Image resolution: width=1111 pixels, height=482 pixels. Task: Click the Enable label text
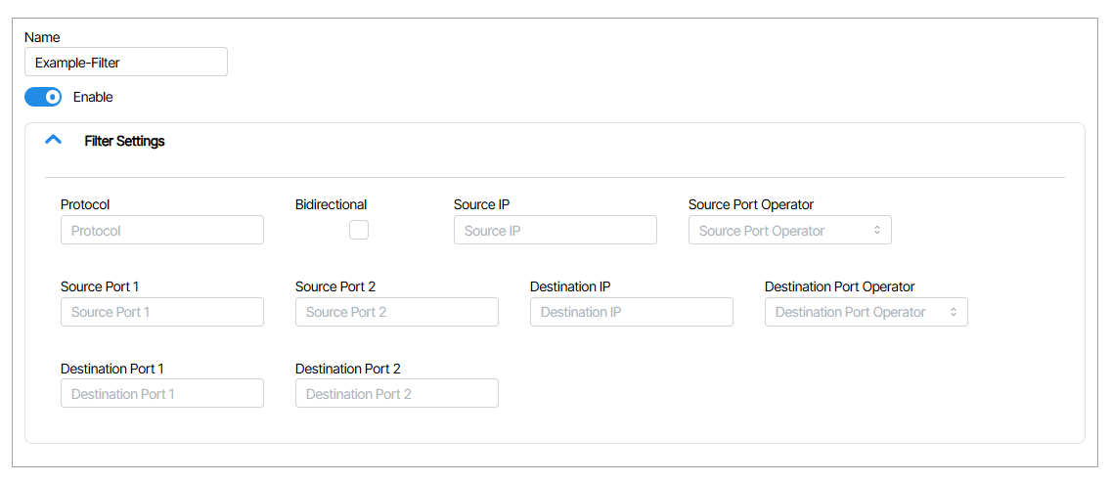(93, 97)
